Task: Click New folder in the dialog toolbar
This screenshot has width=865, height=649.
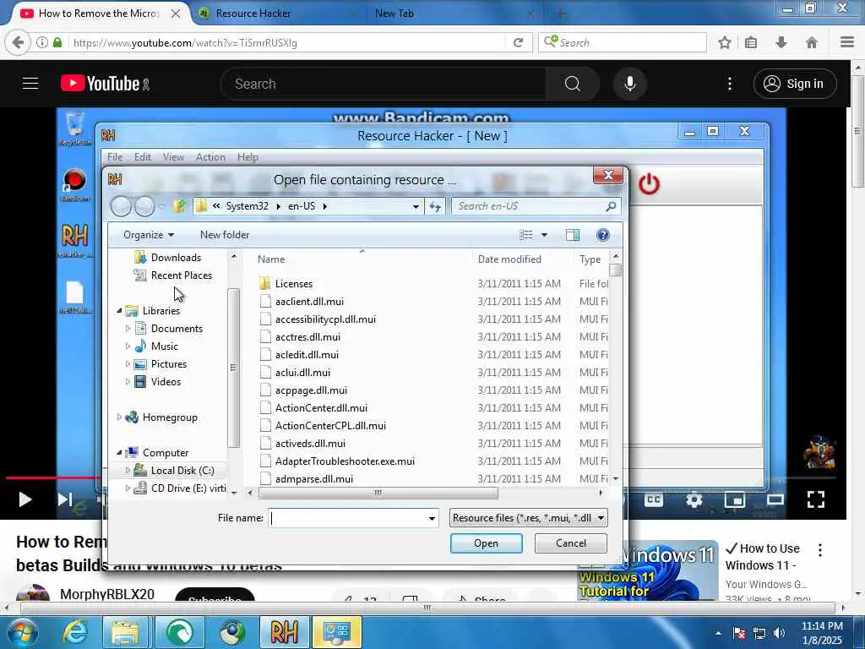Action: coord(225,235)
